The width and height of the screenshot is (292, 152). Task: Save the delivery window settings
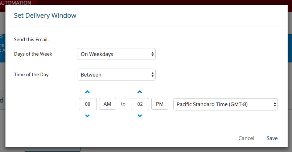272,138
